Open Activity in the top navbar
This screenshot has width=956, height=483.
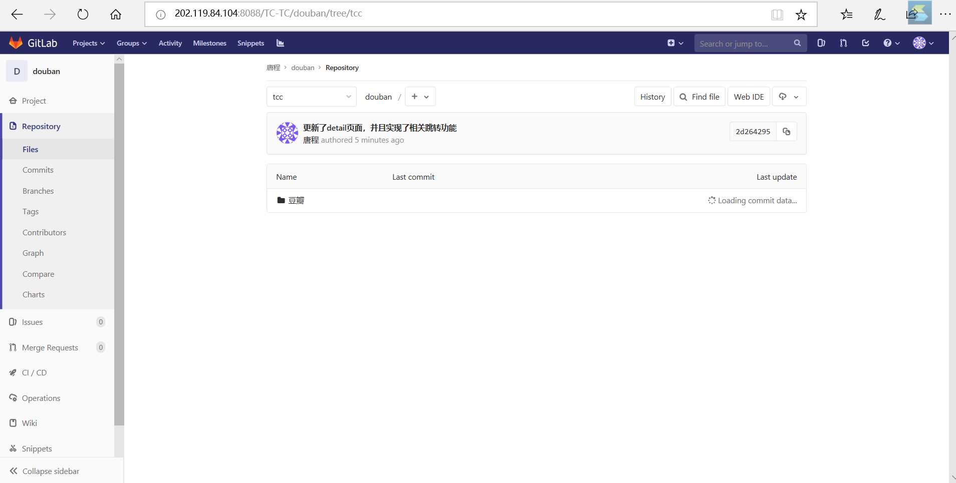170,43
